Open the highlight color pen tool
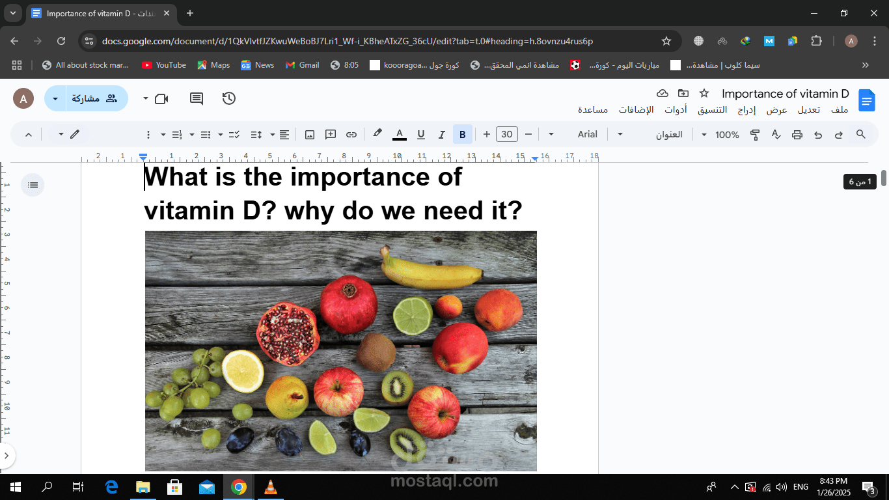889x500 pixels. 377,134
